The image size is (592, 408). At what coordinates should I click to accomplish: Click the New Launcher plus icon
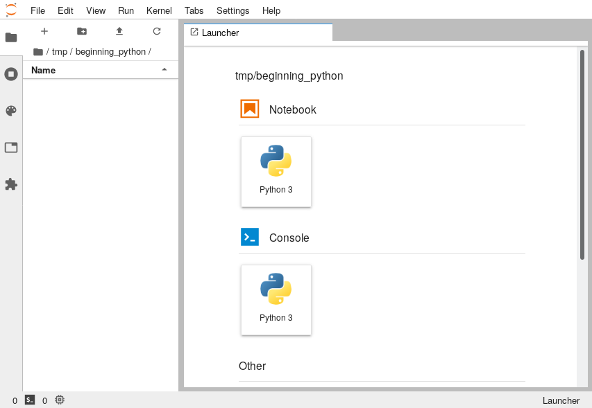pyautogui.click(x=44, y=31)
